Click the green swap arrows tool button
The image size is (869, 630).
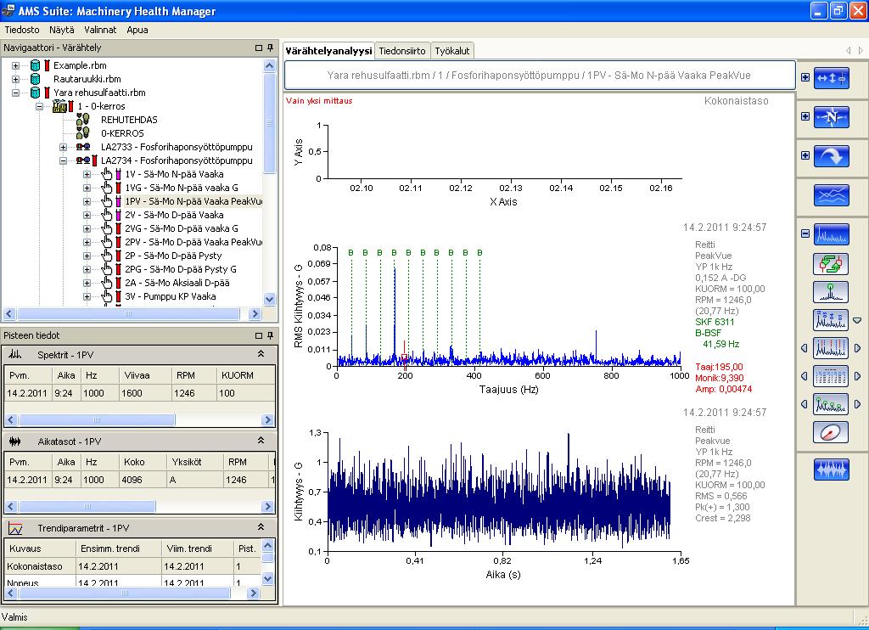[831, 264]
